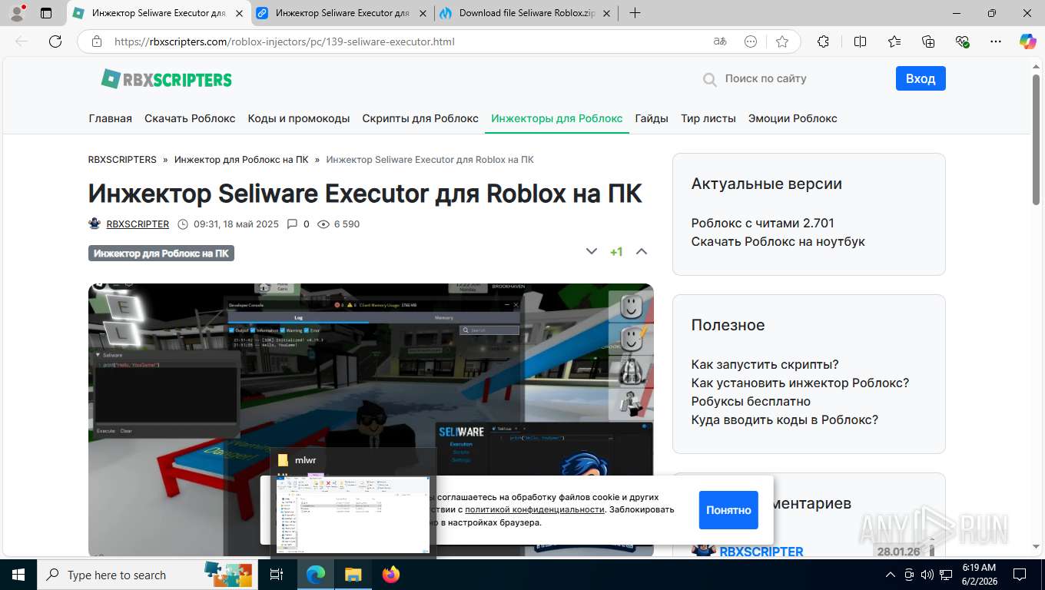This screenshot has width=1045, height=590.
Task: Upvote the article with up chevron
Action: [642, 251]
